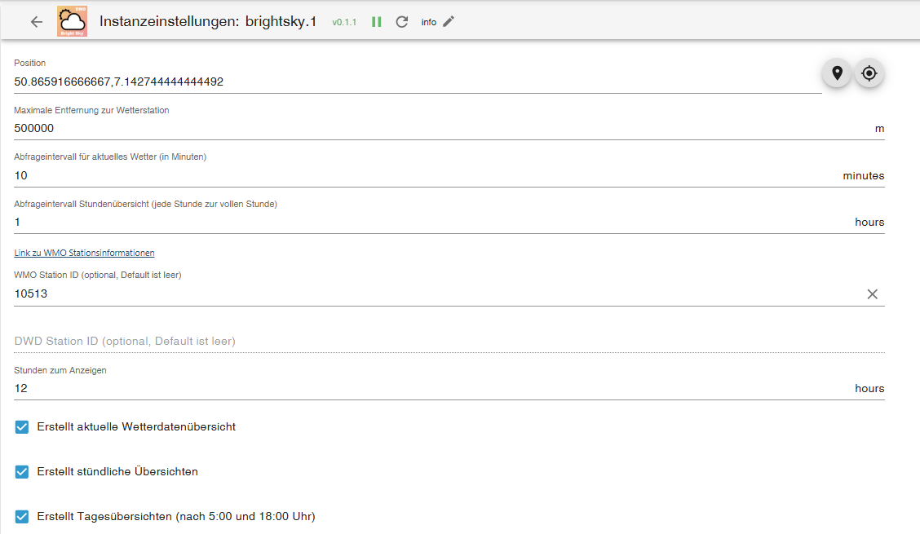This screenshot has height=534, width=920.
Task: Click the empty DWD Station ID field
Action: coord(449,341)
